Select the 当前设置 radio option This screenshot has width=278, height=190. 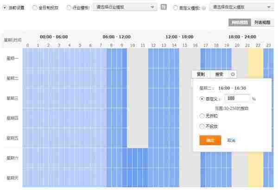(x=5, y=8)
